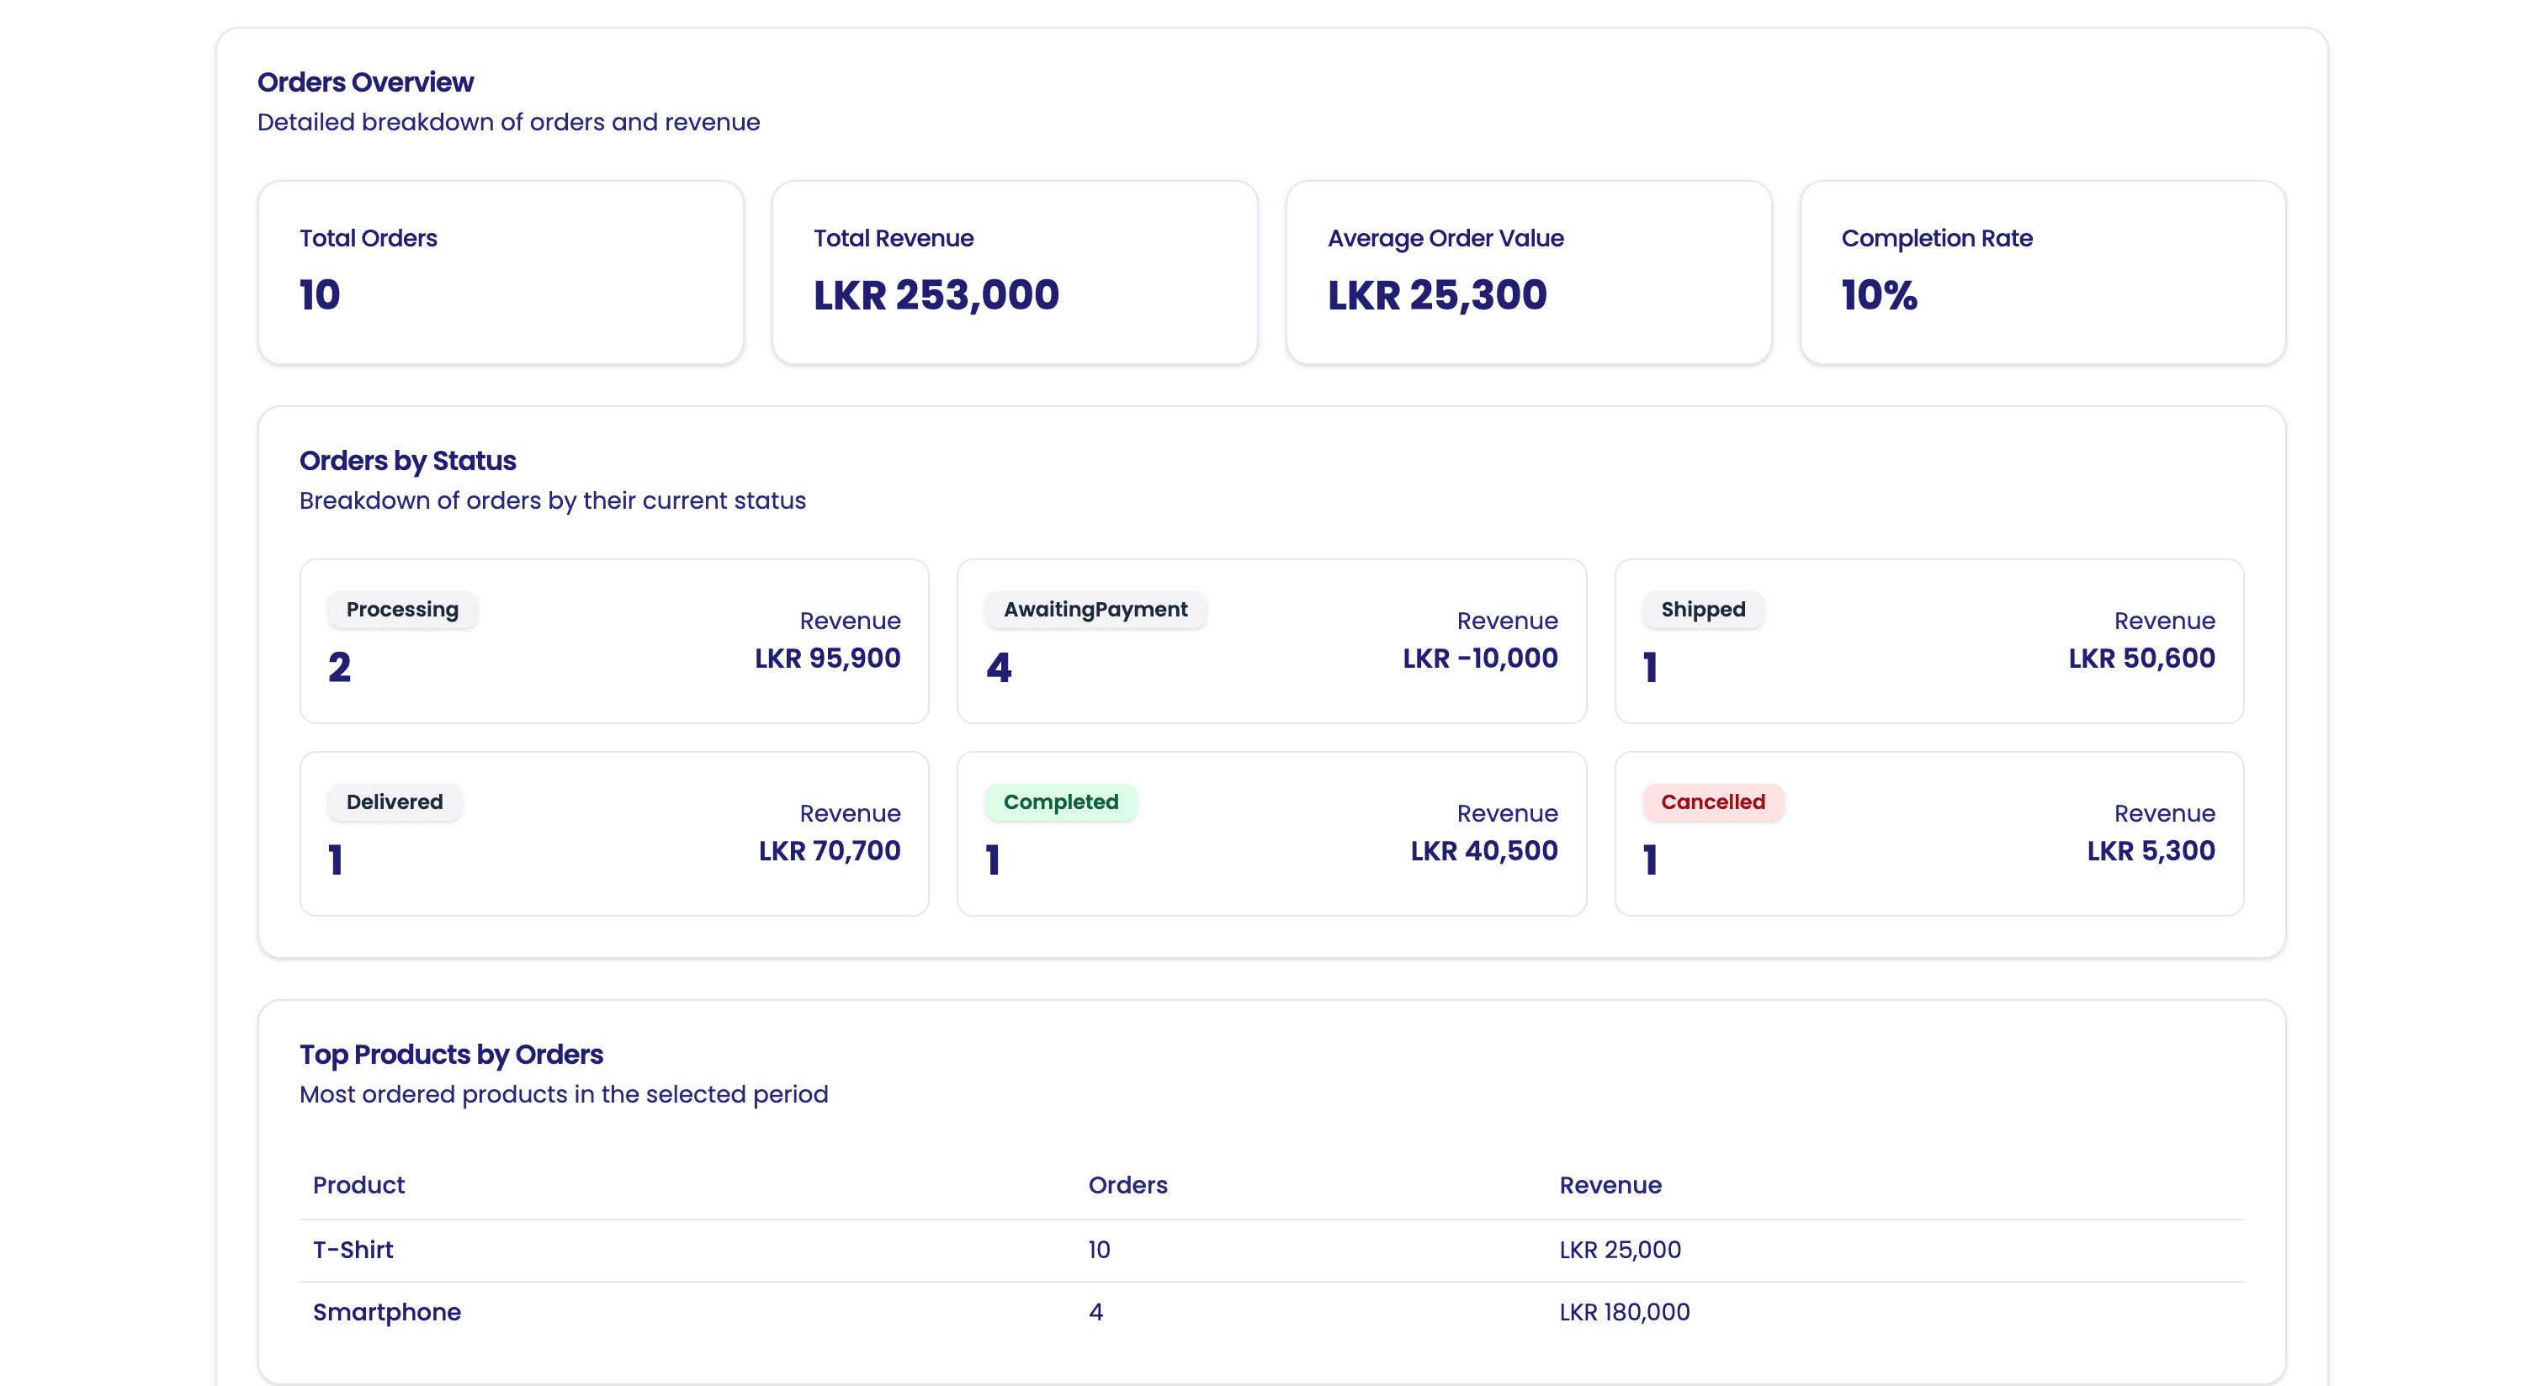
Task: Click the Delivered status badge
Action: (395, 801)
